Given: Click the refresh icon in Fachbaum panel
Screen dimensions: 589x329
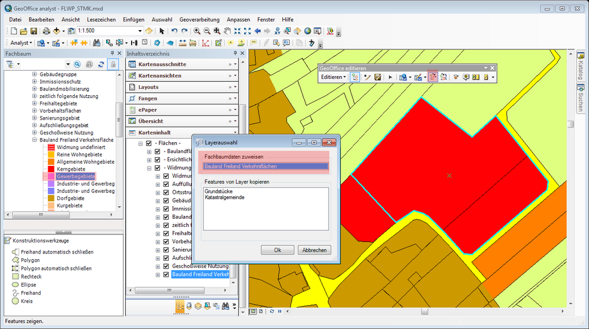Looking at the screenshot, I should coord(101,64).
